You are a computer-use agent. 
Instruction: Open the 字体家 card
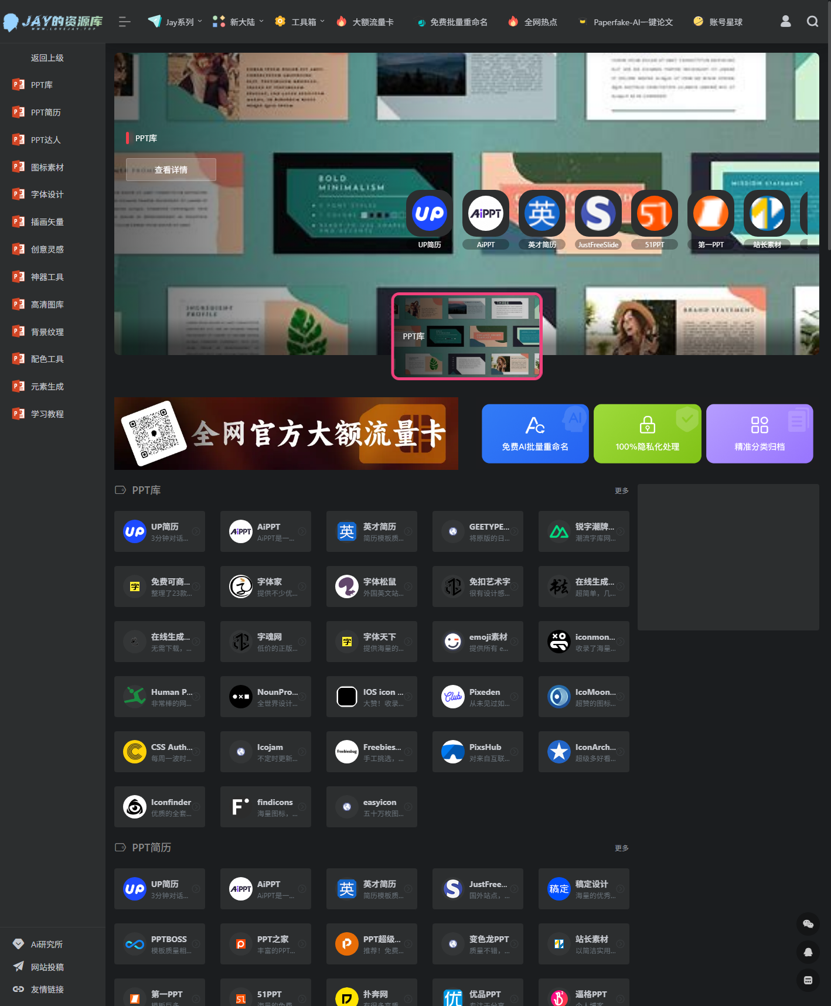[265, 586]
